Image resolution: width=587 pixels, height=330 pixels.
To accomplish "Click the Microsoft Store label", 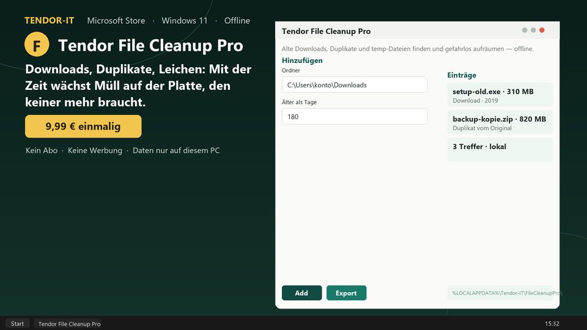I will click(x=116, y=21).
